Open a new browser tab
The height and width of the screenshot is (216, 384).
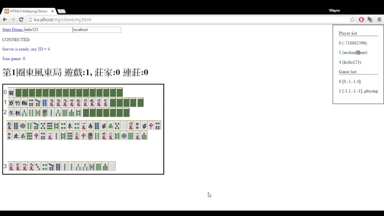(61, 11)
